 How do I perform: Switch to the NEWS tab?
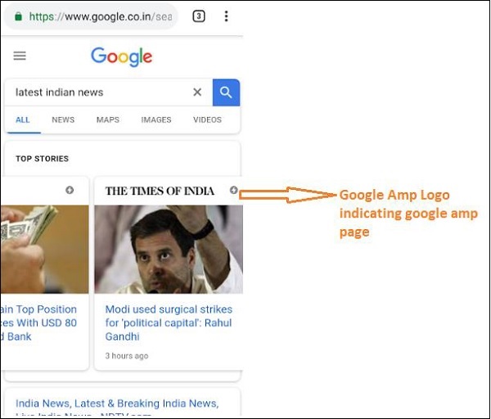click(63, 119)
